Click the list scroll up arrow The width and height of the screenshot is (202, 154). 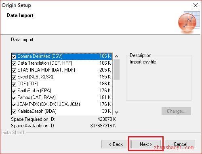pos(117,56)
